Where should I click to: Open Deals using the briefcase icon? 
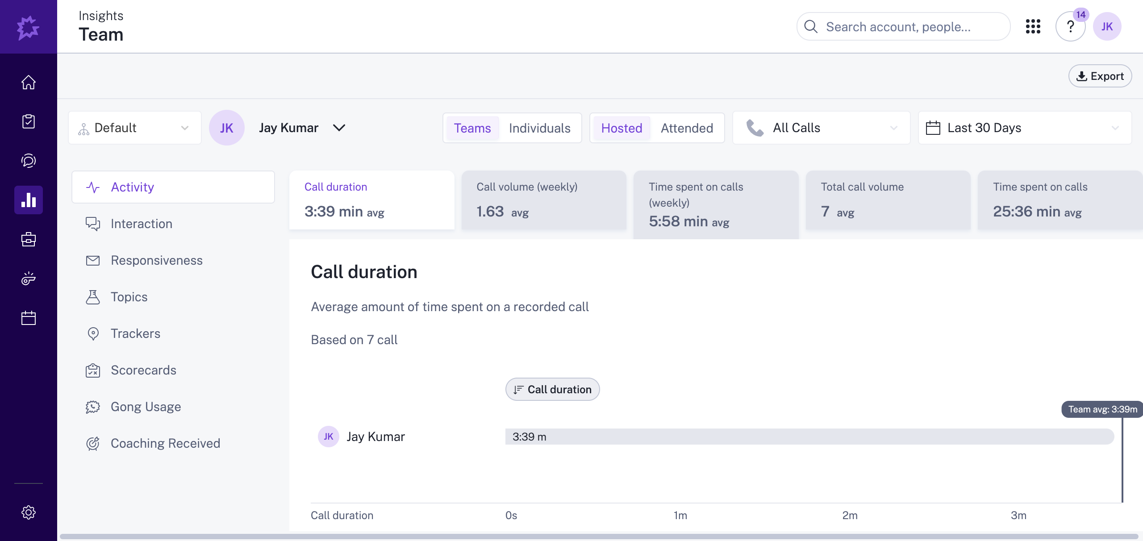pos(28,239)
